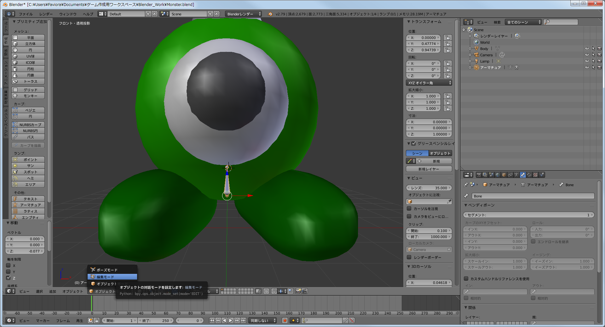Toggle visibility eye for Lamp in outliner
Viewport: 605px width, 327px height.
(x=587, y=61)
